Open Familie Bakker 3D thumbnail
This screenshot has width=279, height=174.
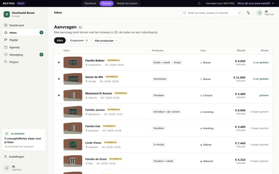(x=73, y=62)
